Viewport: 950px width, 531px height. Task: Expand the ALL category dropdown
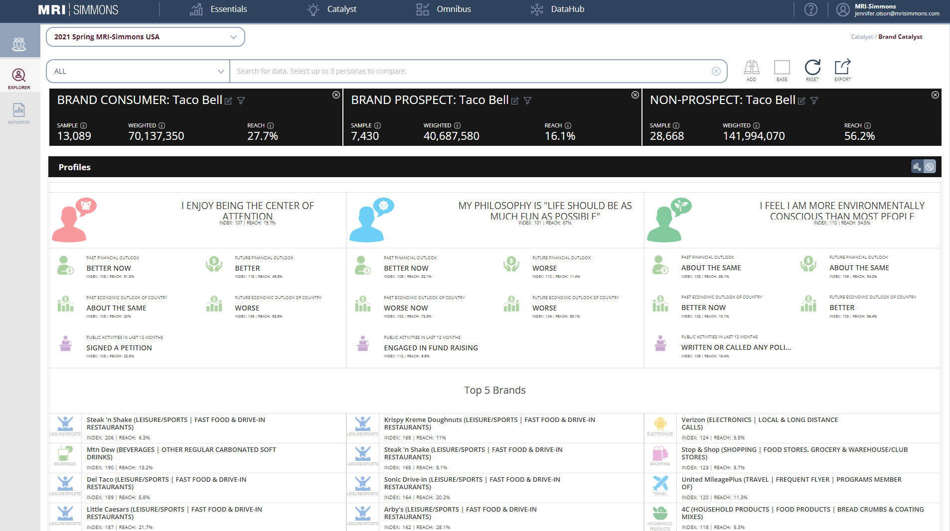[138, 71]
